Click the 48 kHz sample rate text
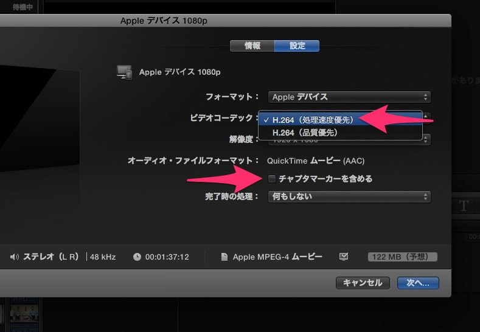This screenshot has width=480, height=332. (103, 257)
